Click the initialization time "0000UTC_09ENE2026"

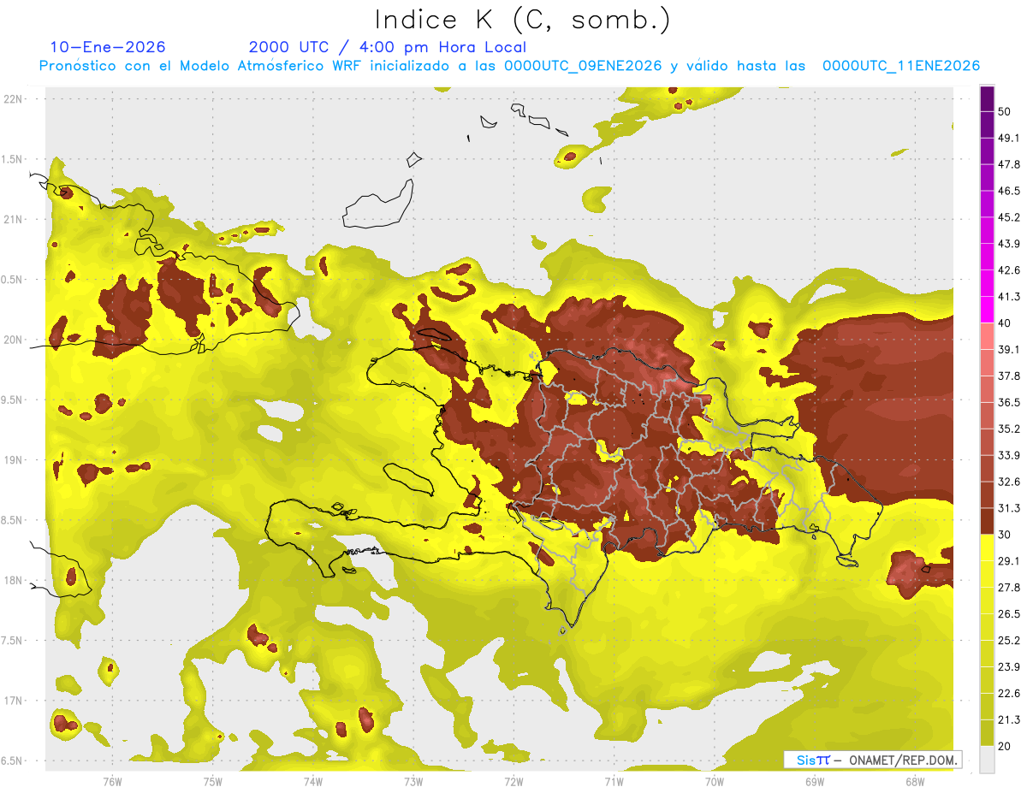coord(583,66)
